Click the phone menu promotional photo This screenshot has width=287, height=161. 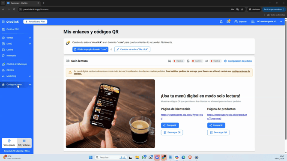tap(111, 113)
